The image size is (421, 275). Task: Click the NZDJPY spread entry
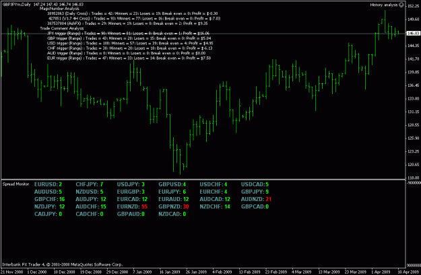pos(50,206)
